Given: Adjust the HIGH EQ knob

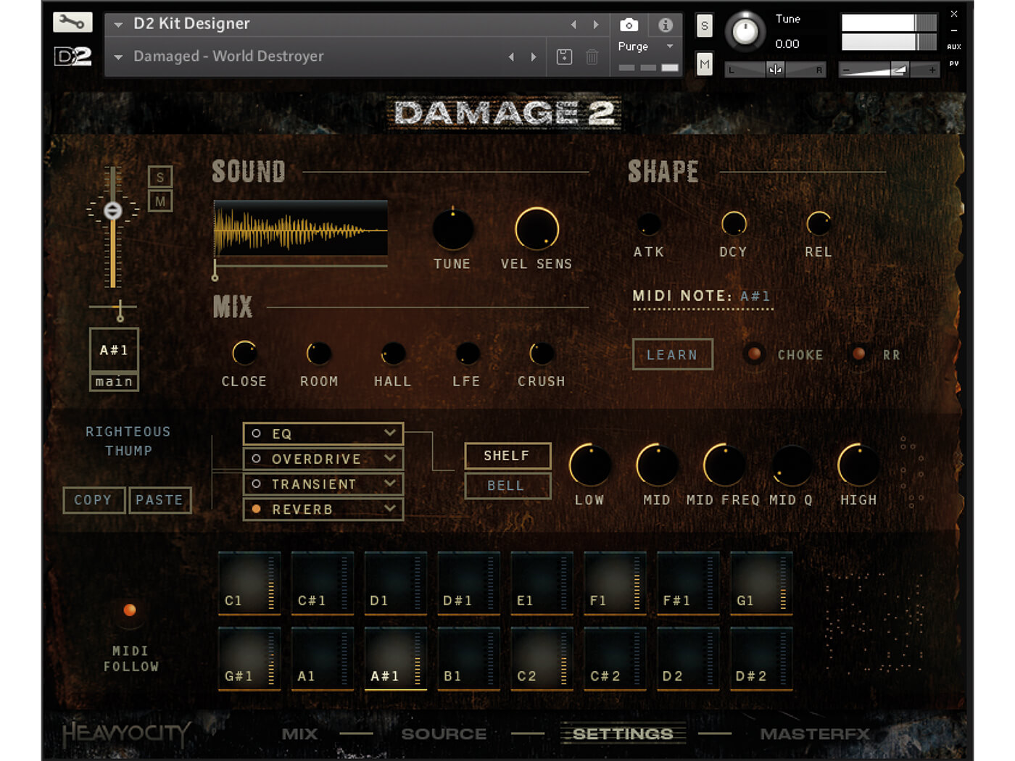Looking at the screenshot, I should pyautogui.click(x=858, y=465).
